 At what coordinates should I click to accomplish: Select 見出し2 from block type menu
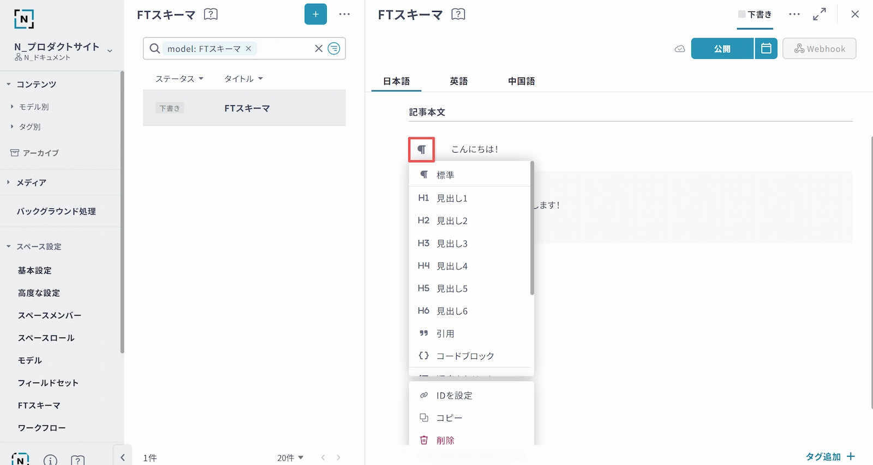452,221
